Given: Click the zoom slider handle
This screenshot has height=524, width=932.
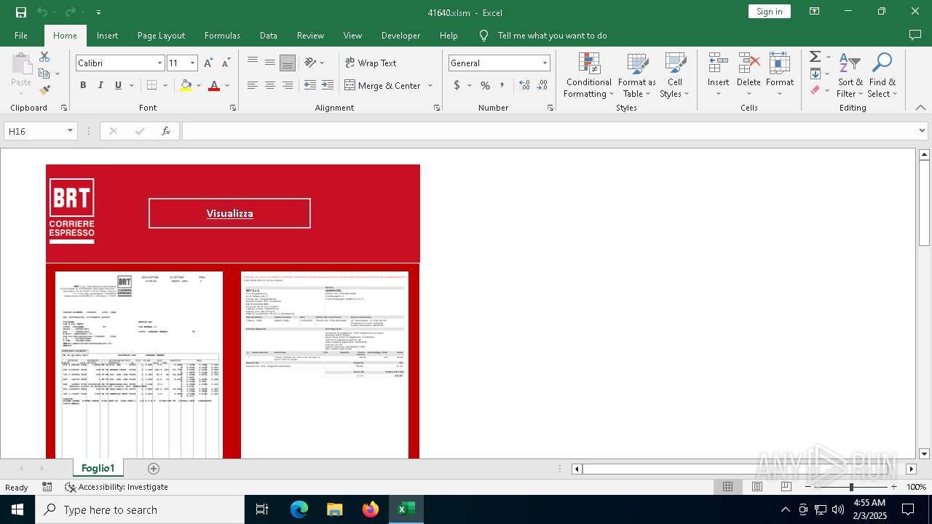Looking at the screenshot, I should (851, 487).
